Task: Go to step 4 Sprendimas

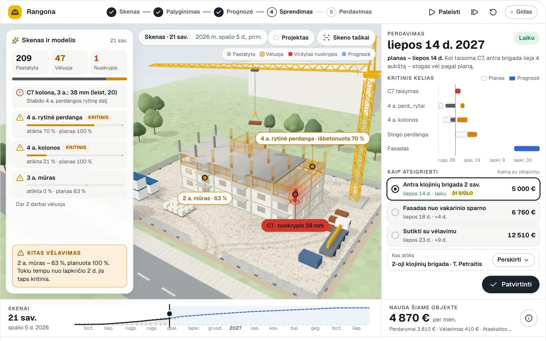Action: 290,12
